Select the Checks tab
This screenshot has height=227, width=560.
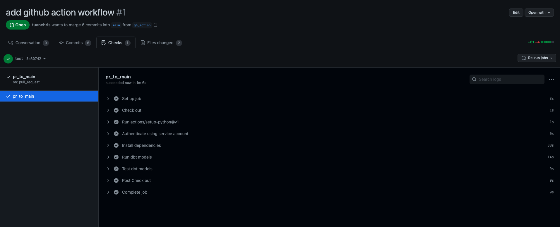(x=116, y=43)
